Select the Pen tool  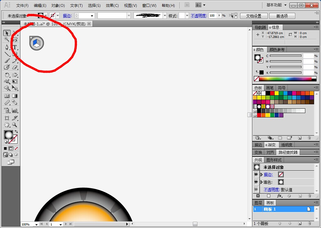[7, 47]
